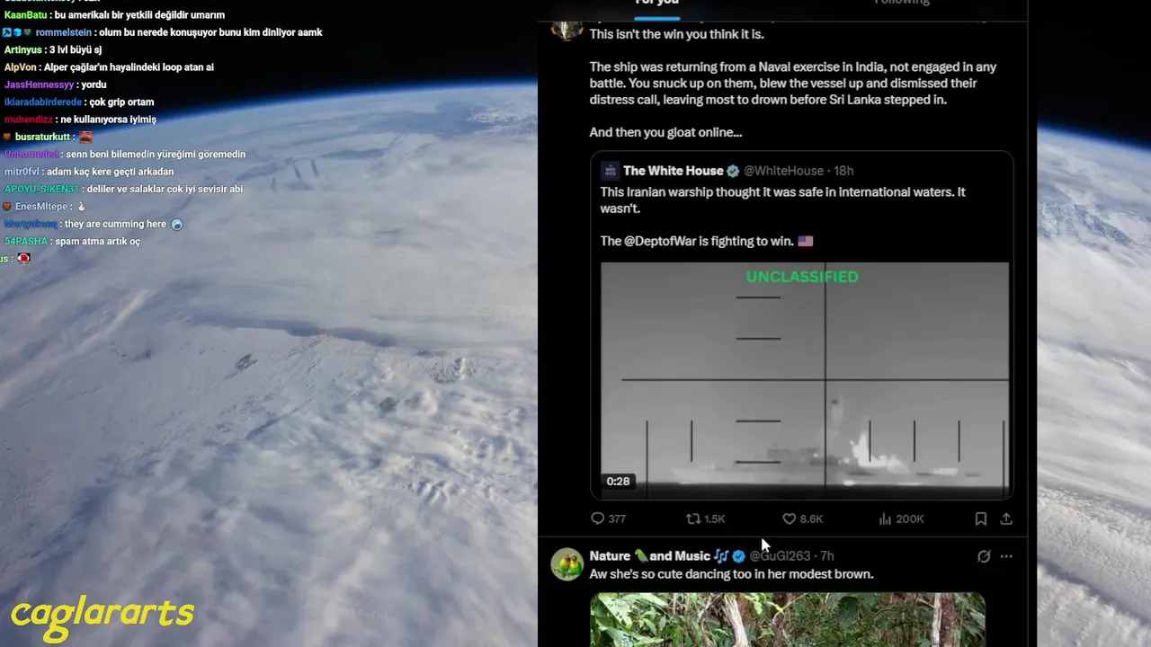Click chat username EnesMItepe
The image size is (1151, 647).
(x=42, y=207)
